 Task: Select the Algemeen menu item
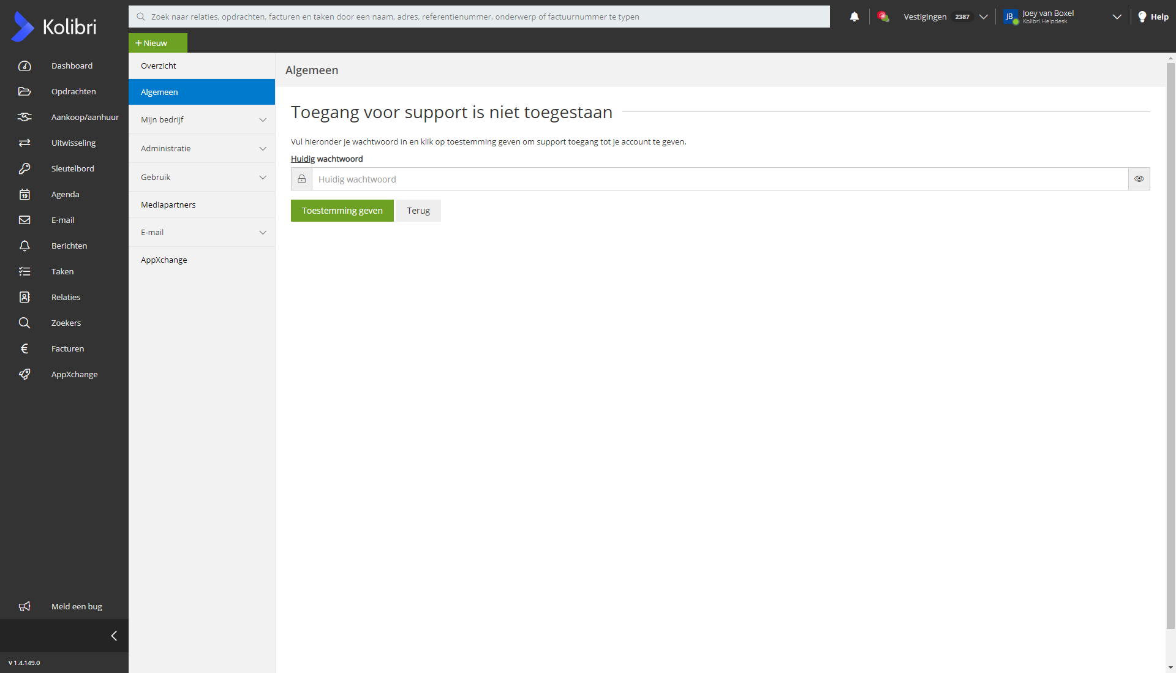pyautogui.click(x=202, y=92)
